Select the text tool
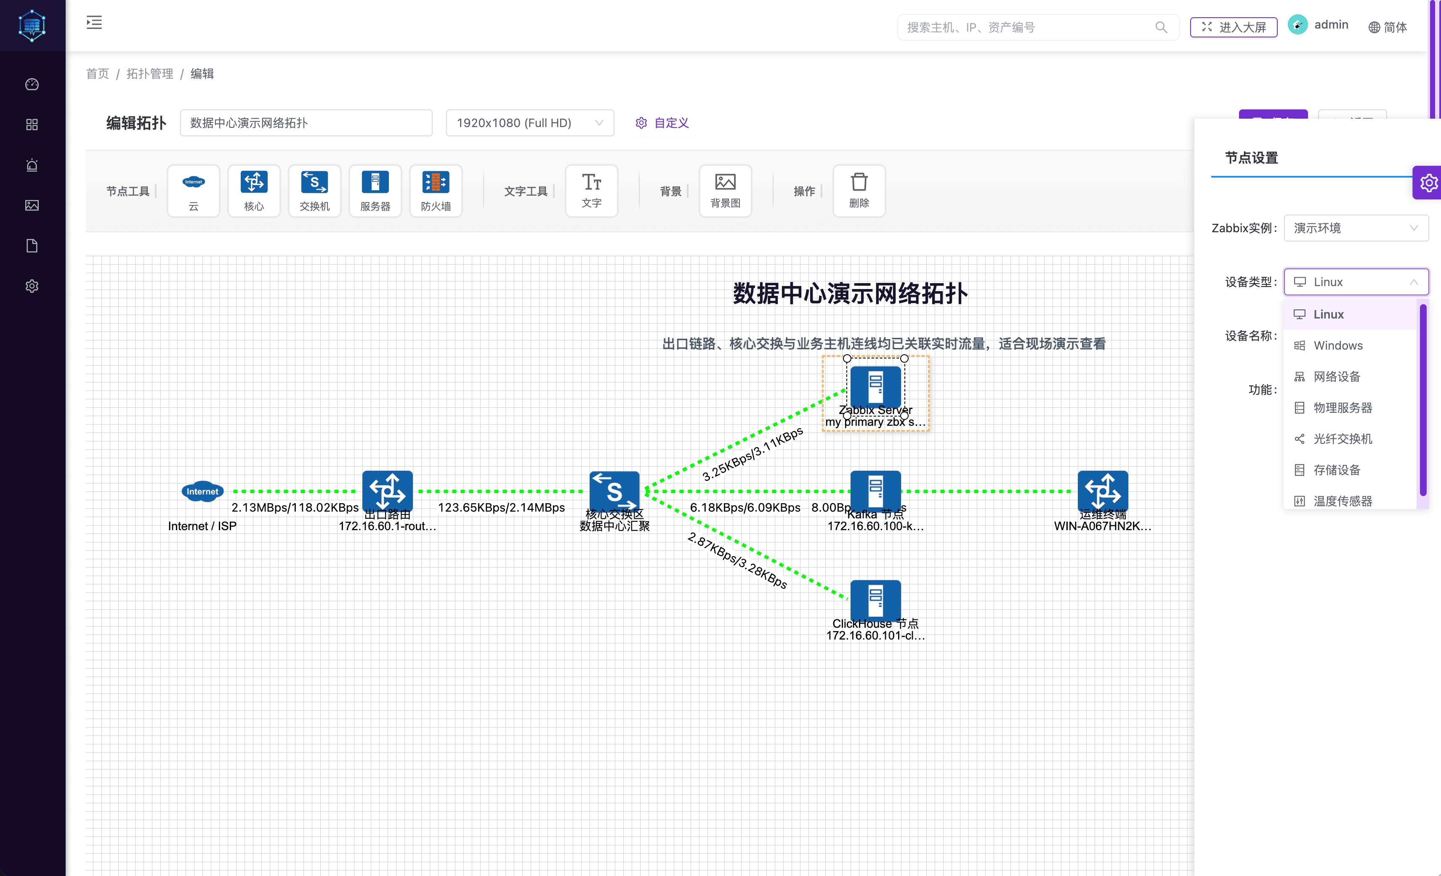Screen dimensions: 1441x876 tap(591, 191)
